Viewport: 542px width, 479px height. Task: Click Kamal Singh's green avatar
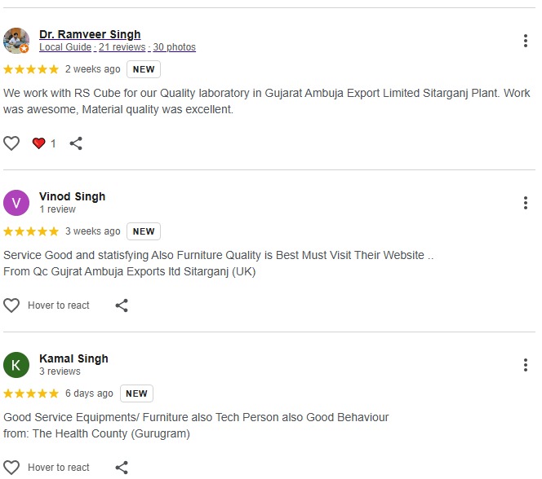16,364
